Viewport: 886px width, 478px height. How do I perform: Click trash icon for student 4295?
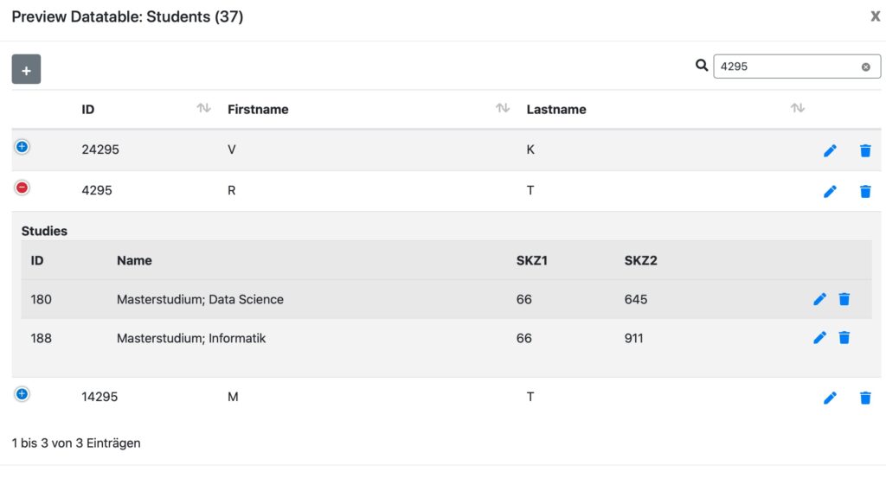click(865, 191)
